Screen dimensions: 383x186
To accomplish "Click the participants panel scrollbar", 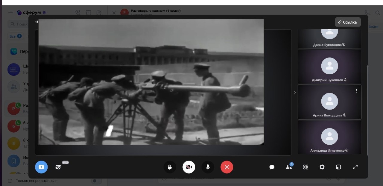I will click(x=368, y=110).
